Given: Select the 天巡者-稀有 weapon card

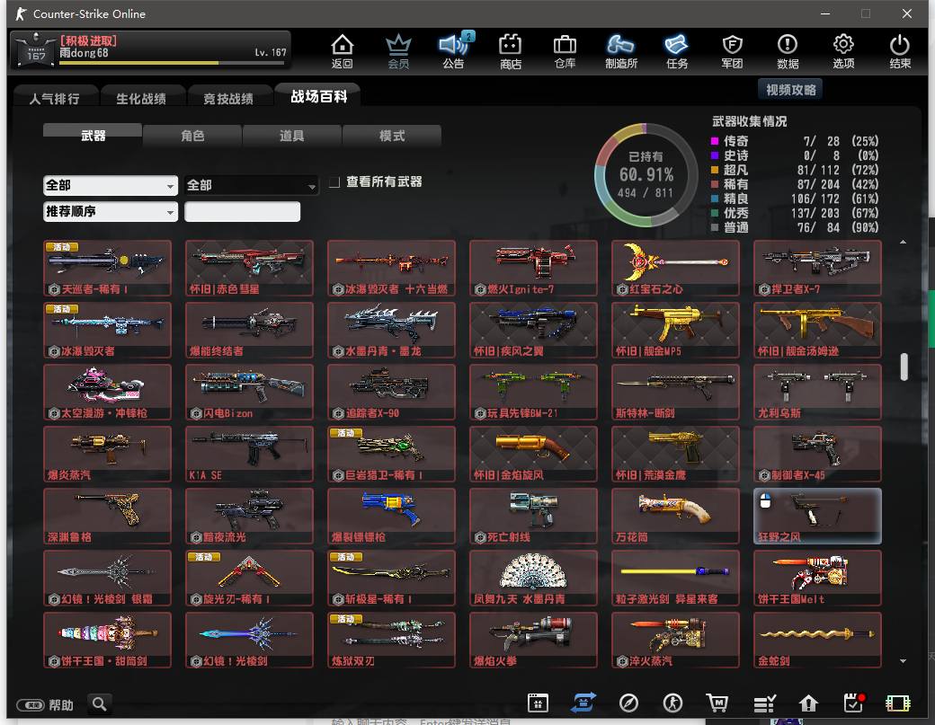Looking at the screenshot, I should coord(107,268).
